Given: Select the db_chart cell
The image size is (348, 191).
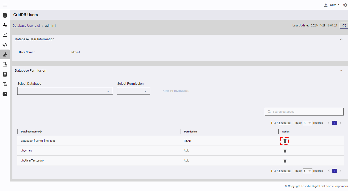Looking at the screenshot, I should (x=26, y=151).
